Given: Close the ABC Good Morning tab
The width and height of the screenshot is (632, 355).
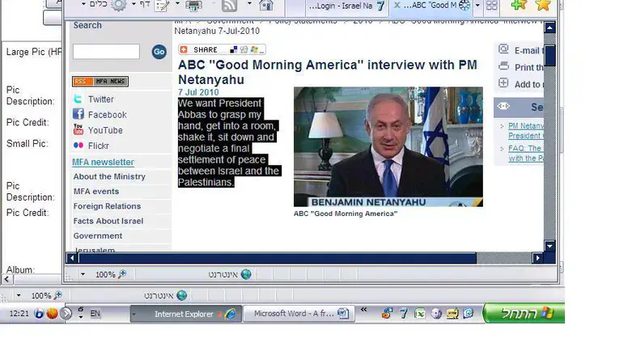Looking at the screenshot, I should (397, 5).
